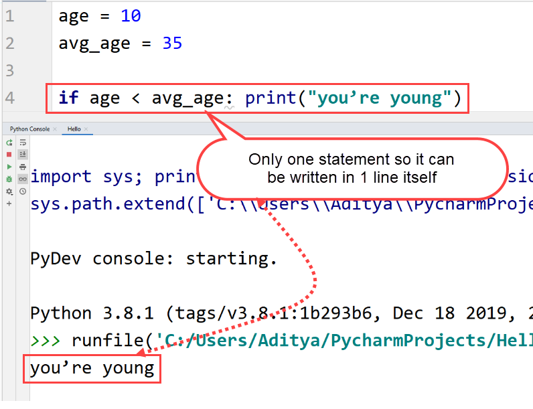This screenshot has height=409, width=533.
Task: Switch to the Python Console tab
Action: point(29,129)
